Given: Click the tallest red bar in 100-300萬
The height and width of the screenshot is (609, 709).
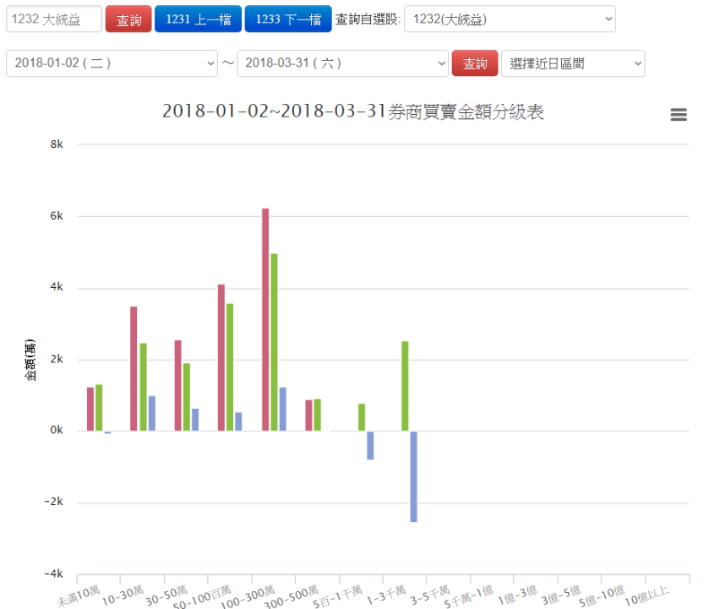Looking at the screenshot, I should pyautogui.click(x=265, y=319).
